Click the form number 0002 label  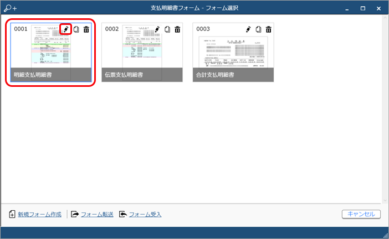pyautogui.click(x=112, y=29)
